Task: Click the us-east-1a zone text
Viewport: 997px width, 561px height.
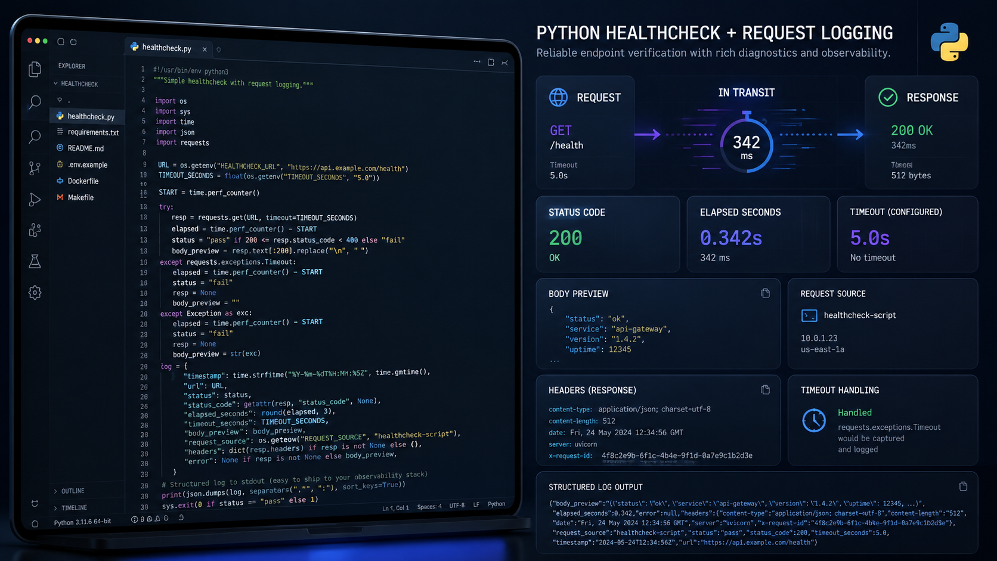Action: 822,349
